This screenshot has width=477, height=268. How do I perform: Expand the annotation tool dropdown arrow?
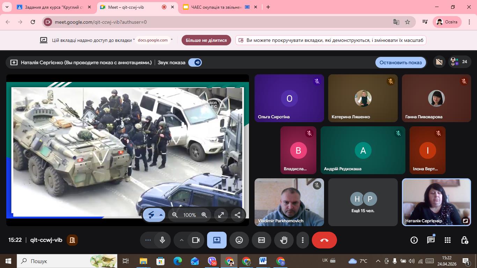[161, 215]
